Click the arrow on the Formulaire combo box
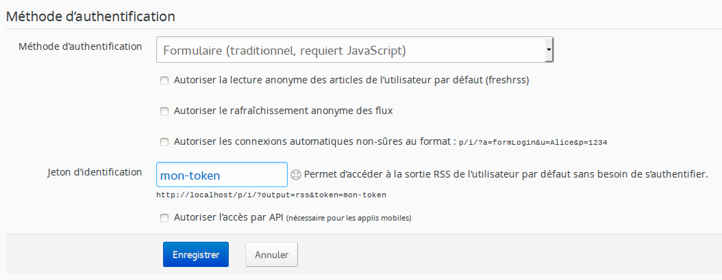 coord(549,50)
